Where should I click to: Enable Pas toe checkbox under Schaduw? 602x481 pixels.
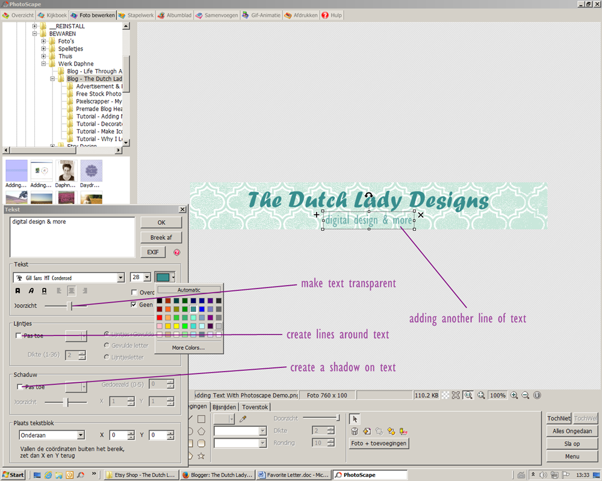pyautogui.click(x=20, y=387)
